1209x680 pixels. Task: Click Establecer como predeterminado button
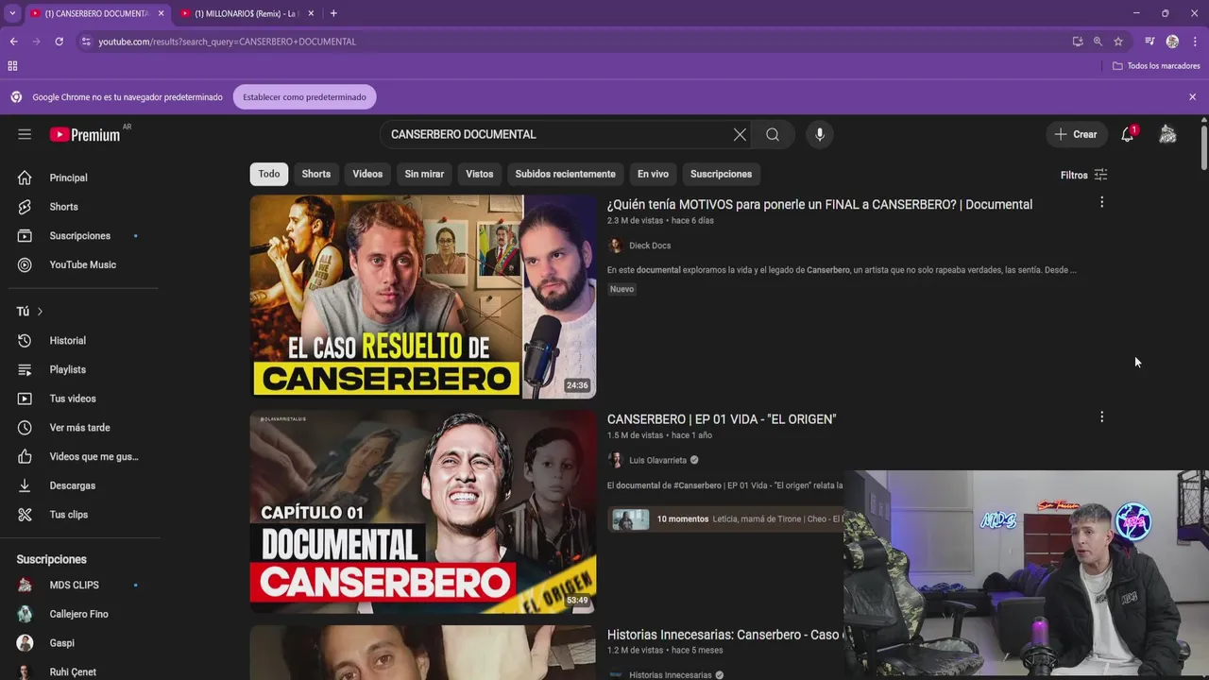click(x=304, y=97)
